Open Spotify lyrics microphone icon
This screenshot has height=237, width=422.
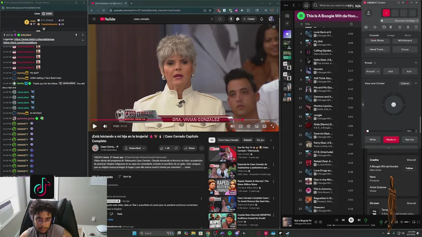(386, 222)
